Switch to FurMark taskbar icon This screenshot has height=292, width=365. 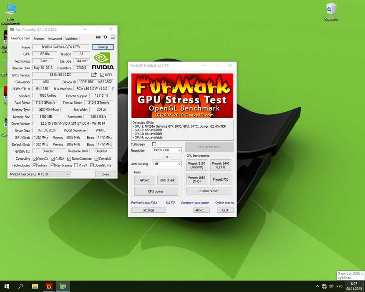point(49,286)
